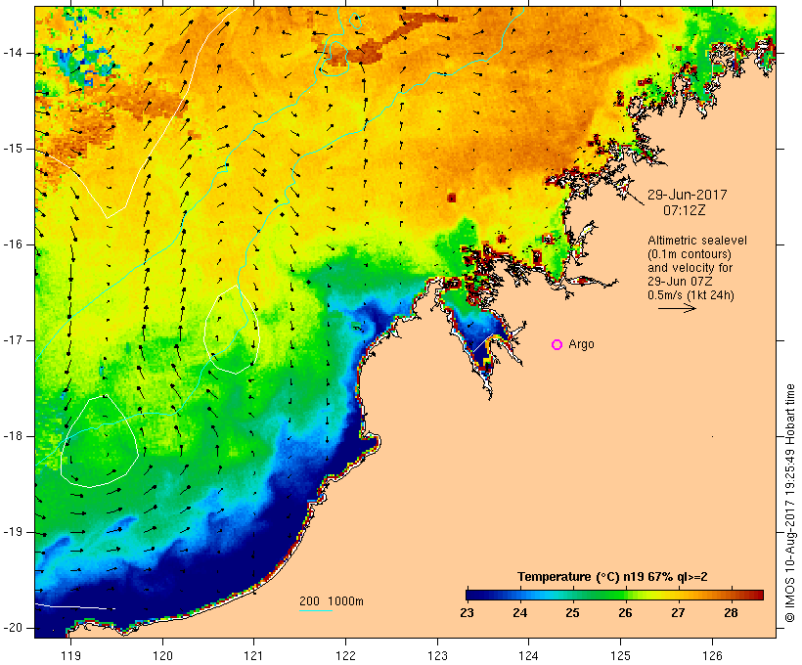Click the magenta Argo circle marker
Viewport: 802px width, 665px height.
[x=557, y=345]
